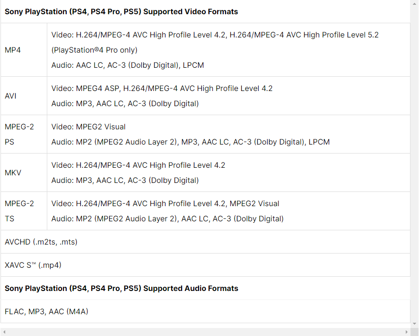419x336 pixels.
Task: Click the scroll down arrow
Action: click(x=414, y=324)
